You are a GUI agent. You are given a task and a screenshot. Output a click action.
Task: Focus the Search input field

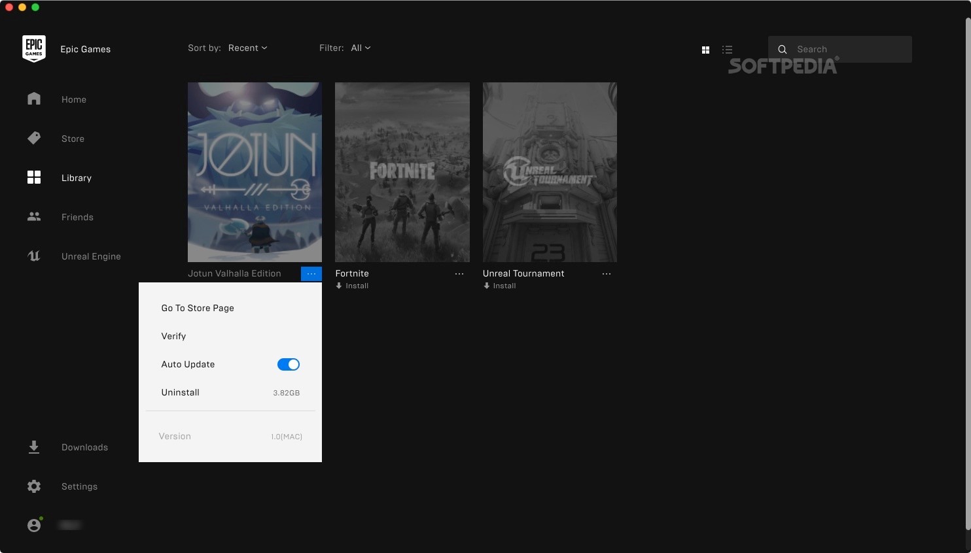pos(840,49)
